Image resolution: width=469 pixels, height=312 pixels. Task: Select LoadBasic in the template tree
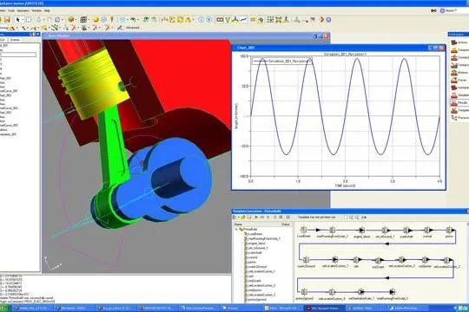click(253, 234)
